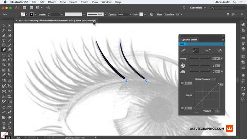
Task: Select the Dynamic Sketch tool
Action: (4, 50)
